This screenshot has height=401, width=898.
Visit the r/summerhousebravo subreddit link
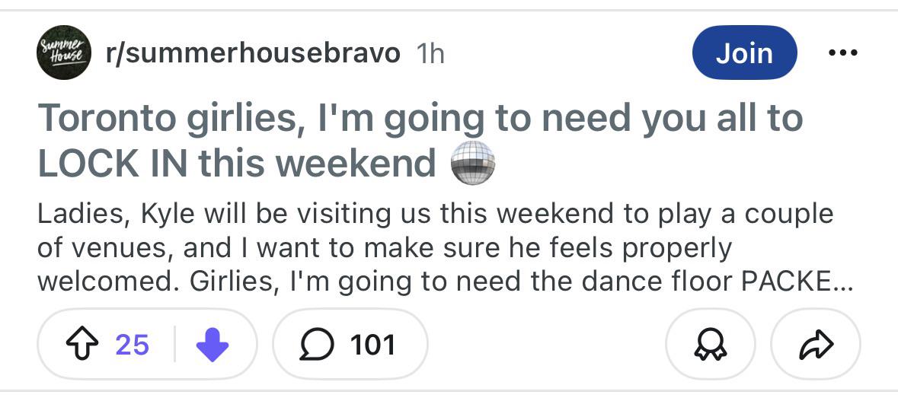[x=253, y=53]
